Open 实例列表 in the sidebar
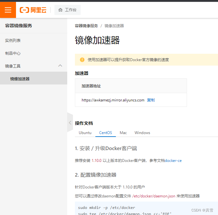Image resolution: width=218 pixels, height=215 pixels. click(13, 41)
